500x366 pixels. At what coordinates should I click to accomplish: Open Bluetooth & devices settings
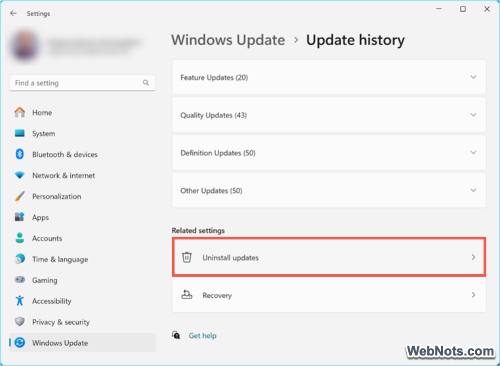coord(82,154)
